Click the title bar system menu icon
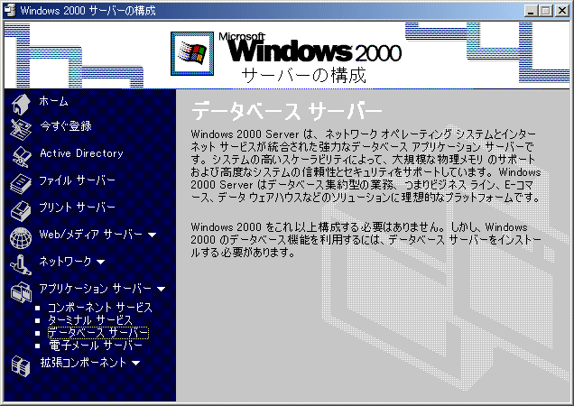This screenshot has height=406, width=574. (10, 11)
